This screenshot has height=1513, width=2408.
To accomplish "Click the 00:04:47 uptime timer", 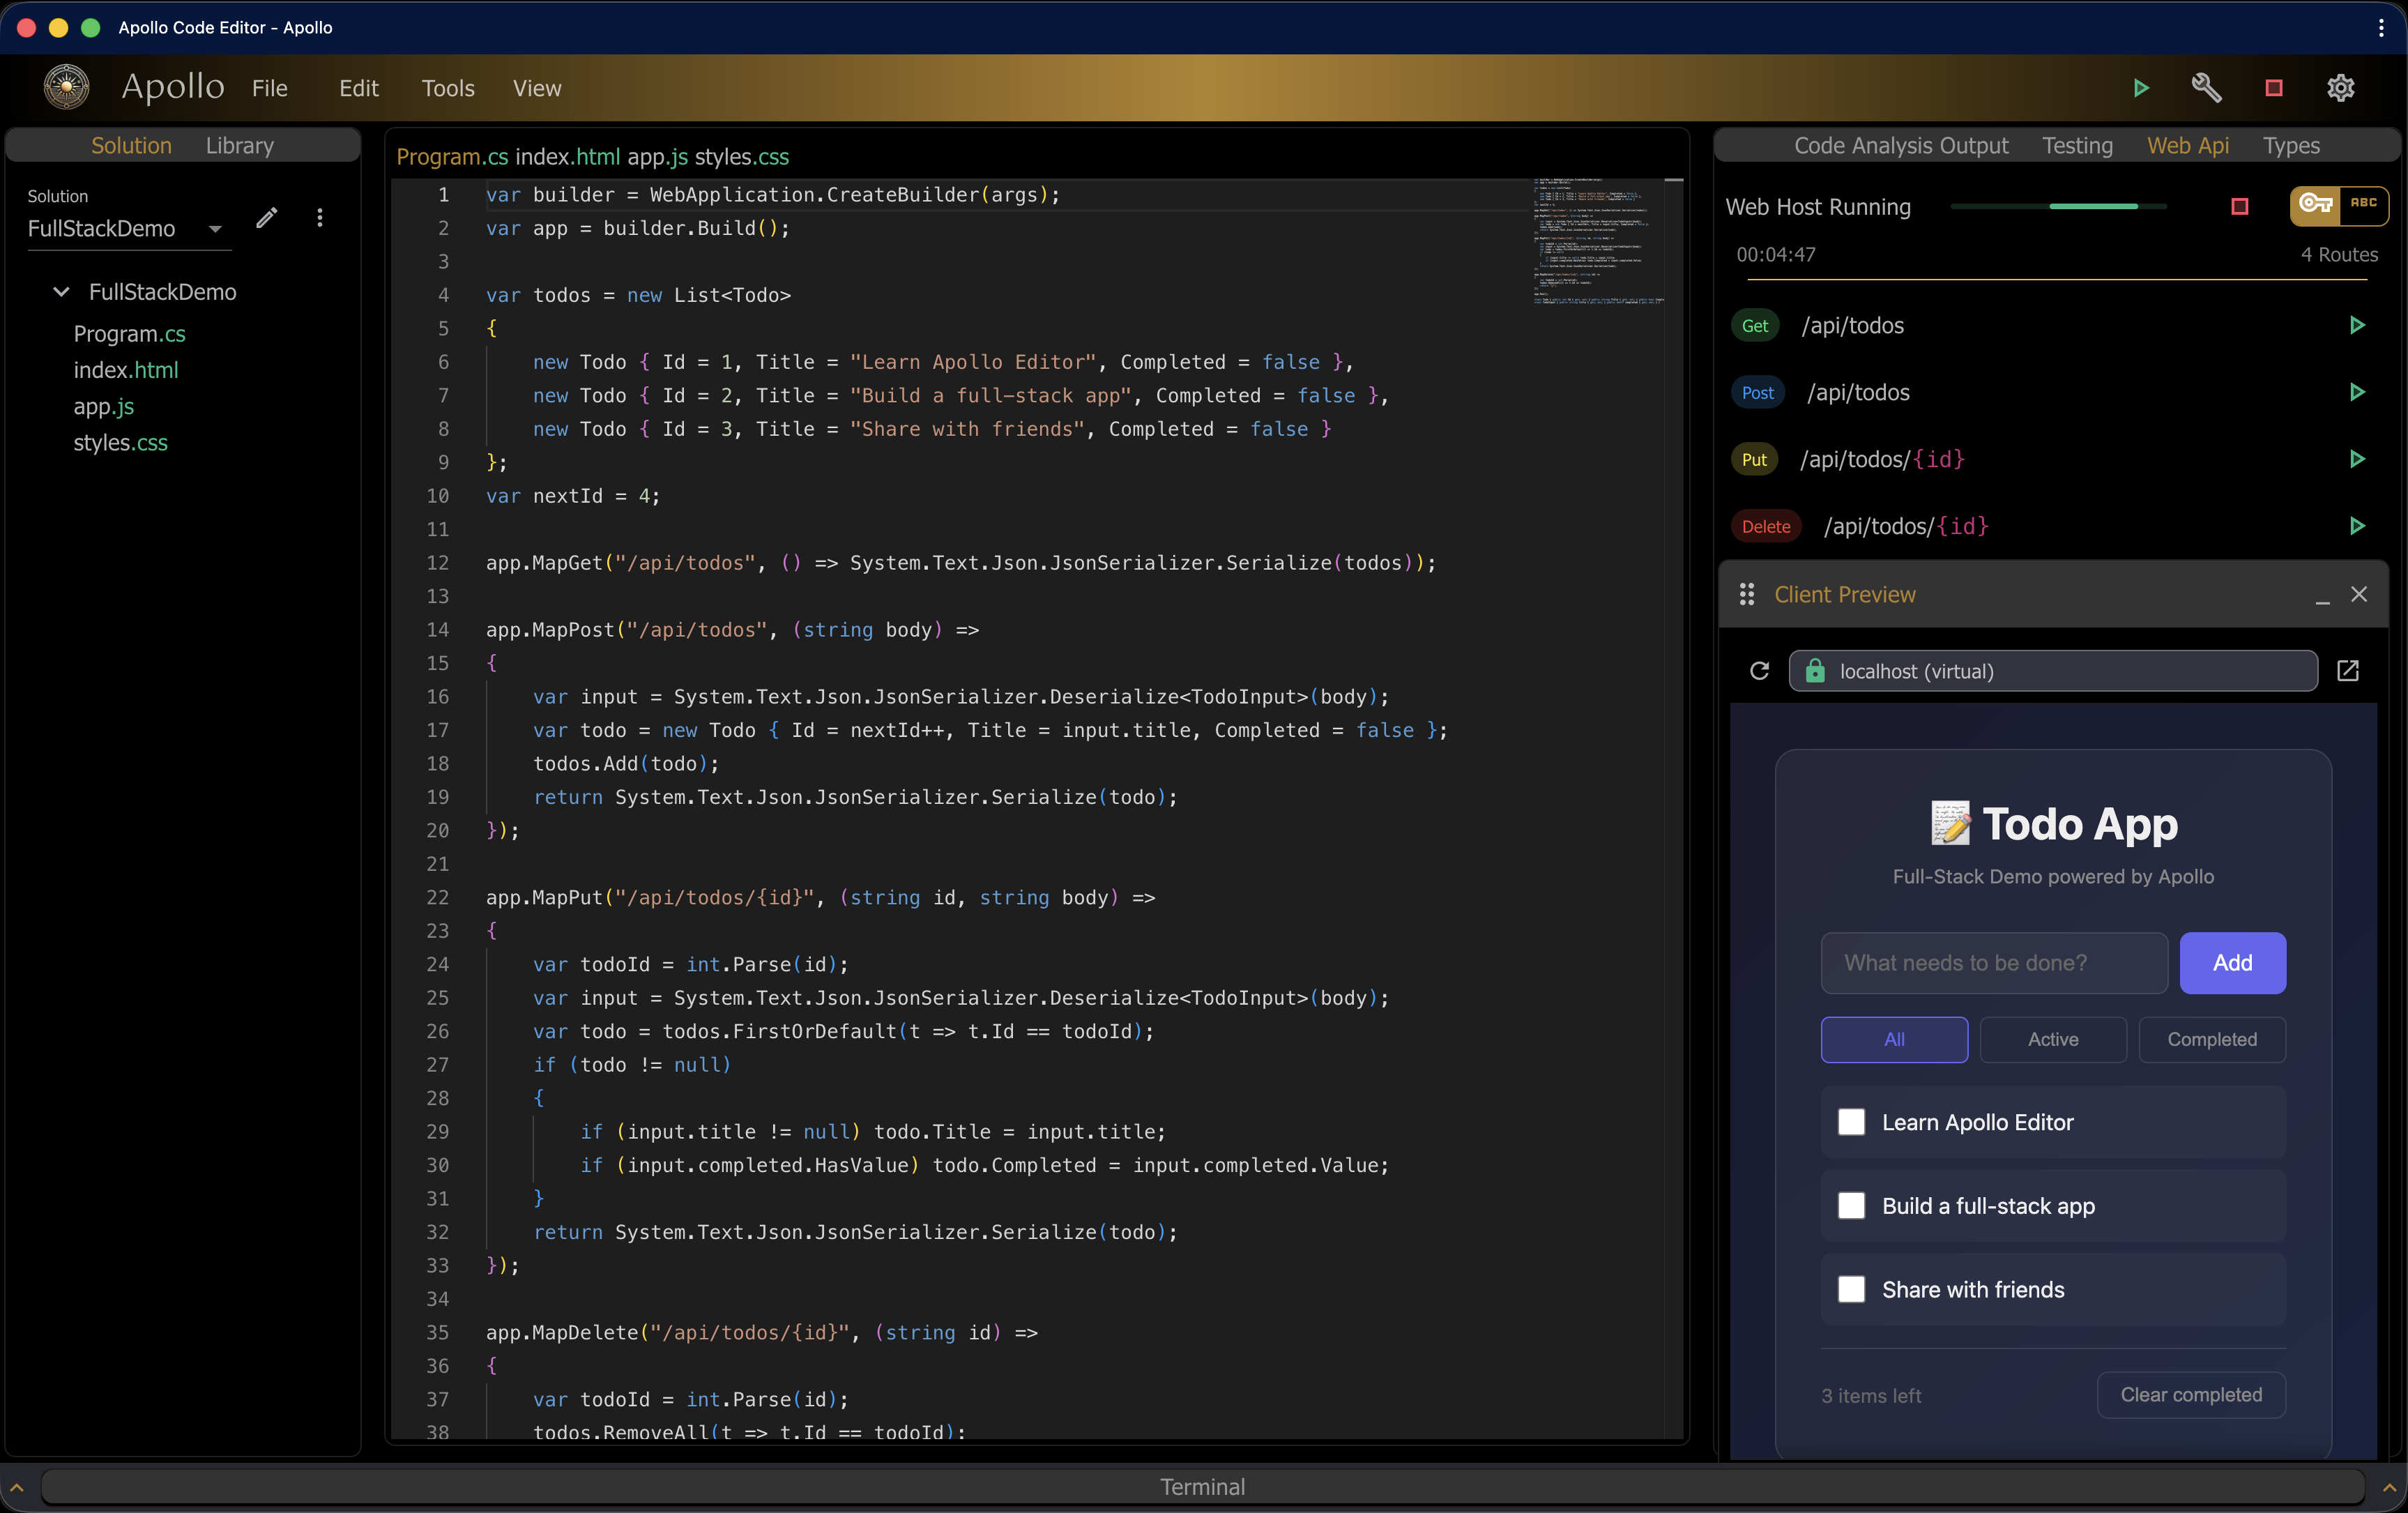I will [1775, 255].
